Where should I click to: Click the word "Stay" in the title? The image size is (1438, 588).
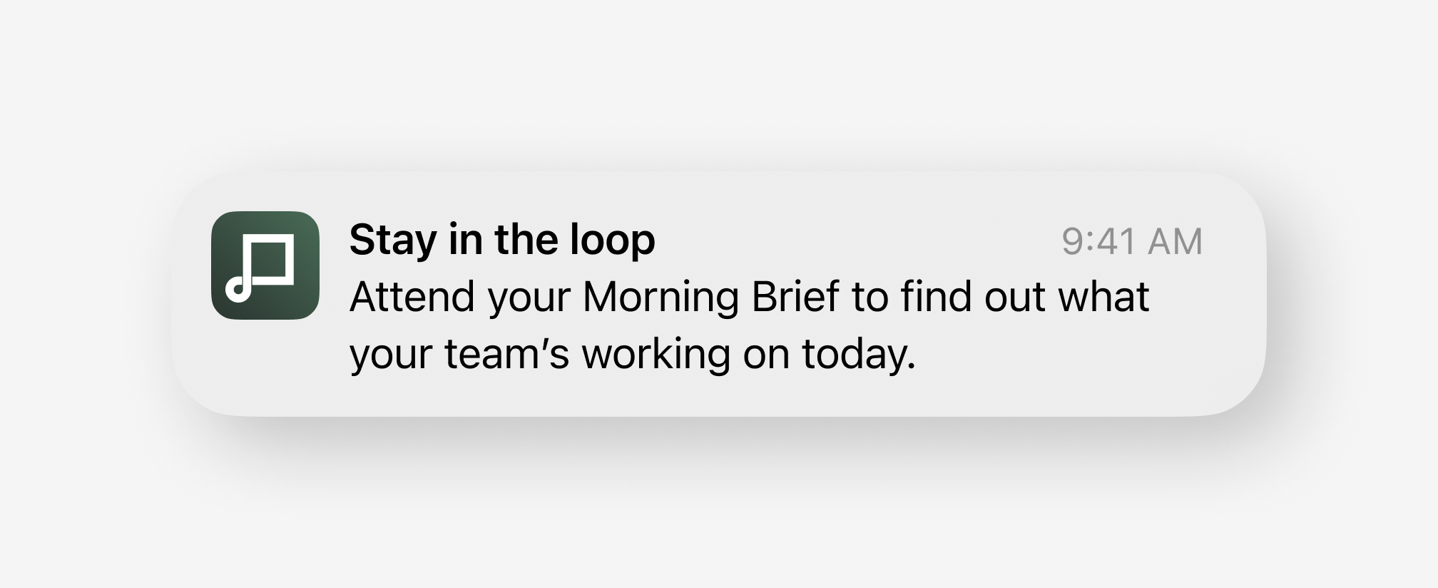point(393,241)
